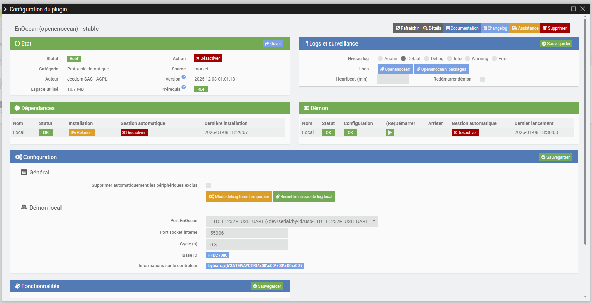Click the chevron icon beside Configuration du plugin
The image size is (592, 304).
click(5, 9)
